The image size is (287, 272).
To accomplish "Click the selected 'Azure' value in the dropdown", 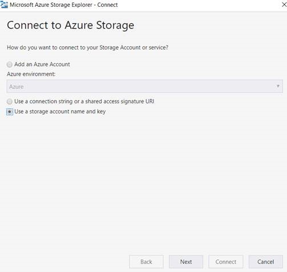I will point(17,87).
